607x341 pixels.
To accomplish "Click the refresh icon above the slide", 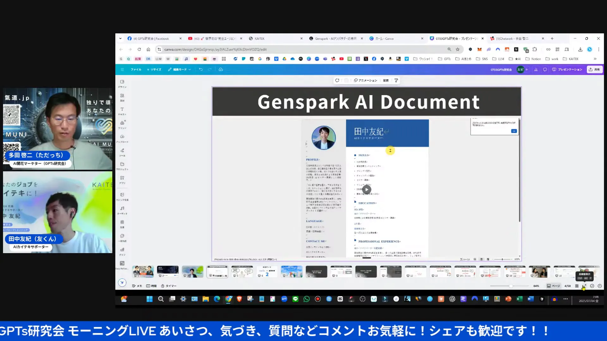I will 337,81.
